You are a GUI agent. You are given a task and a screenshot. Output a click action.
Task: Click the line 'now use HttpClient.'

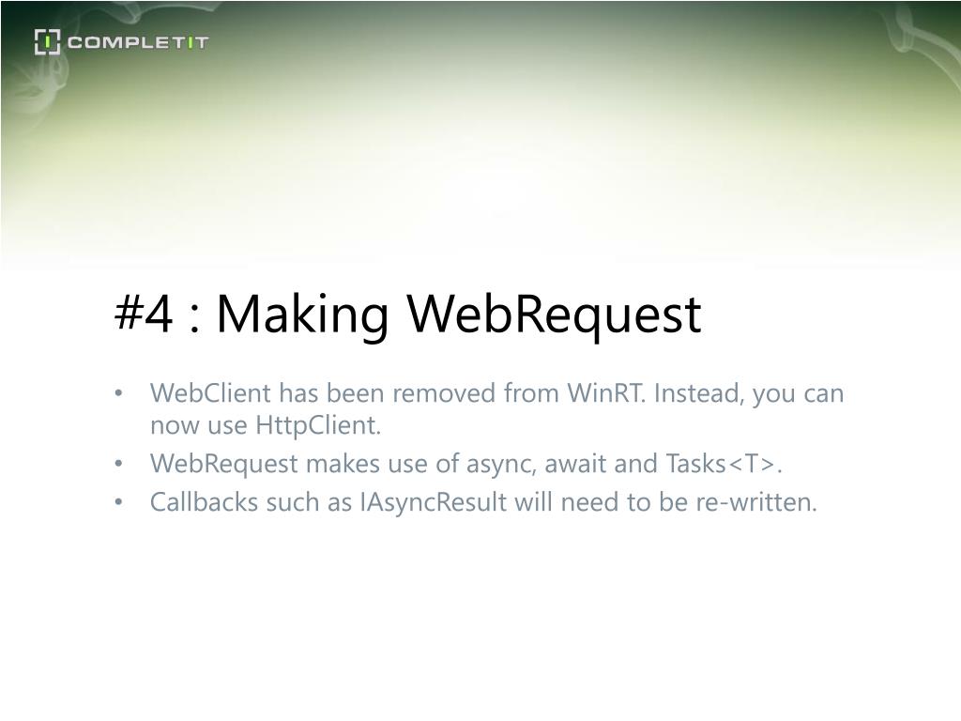(266, 425)
